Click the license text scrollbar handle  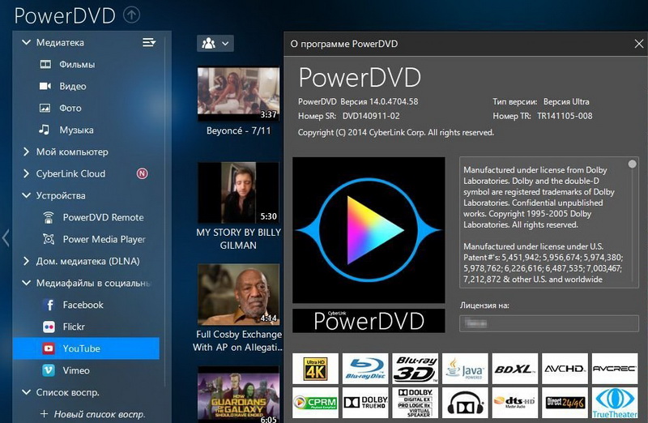pos(632,164)
